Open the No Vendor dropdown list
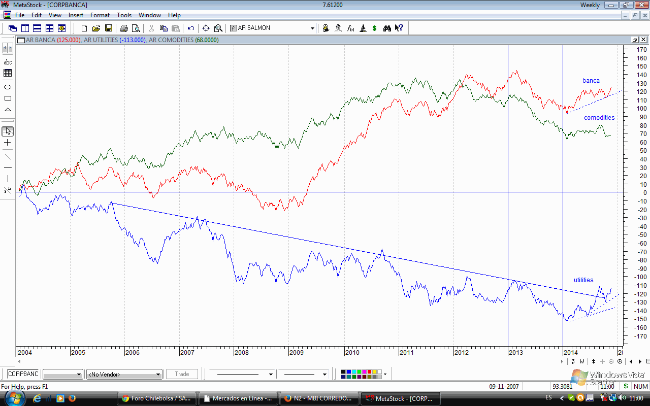The image size is (650, 406). coord(158,375)
